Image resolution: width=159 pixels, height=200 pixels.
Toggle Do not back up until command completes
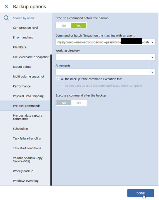62,86
